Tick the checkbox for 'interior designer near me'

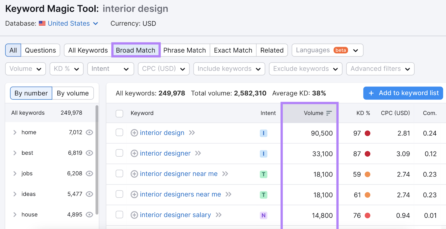119,174
